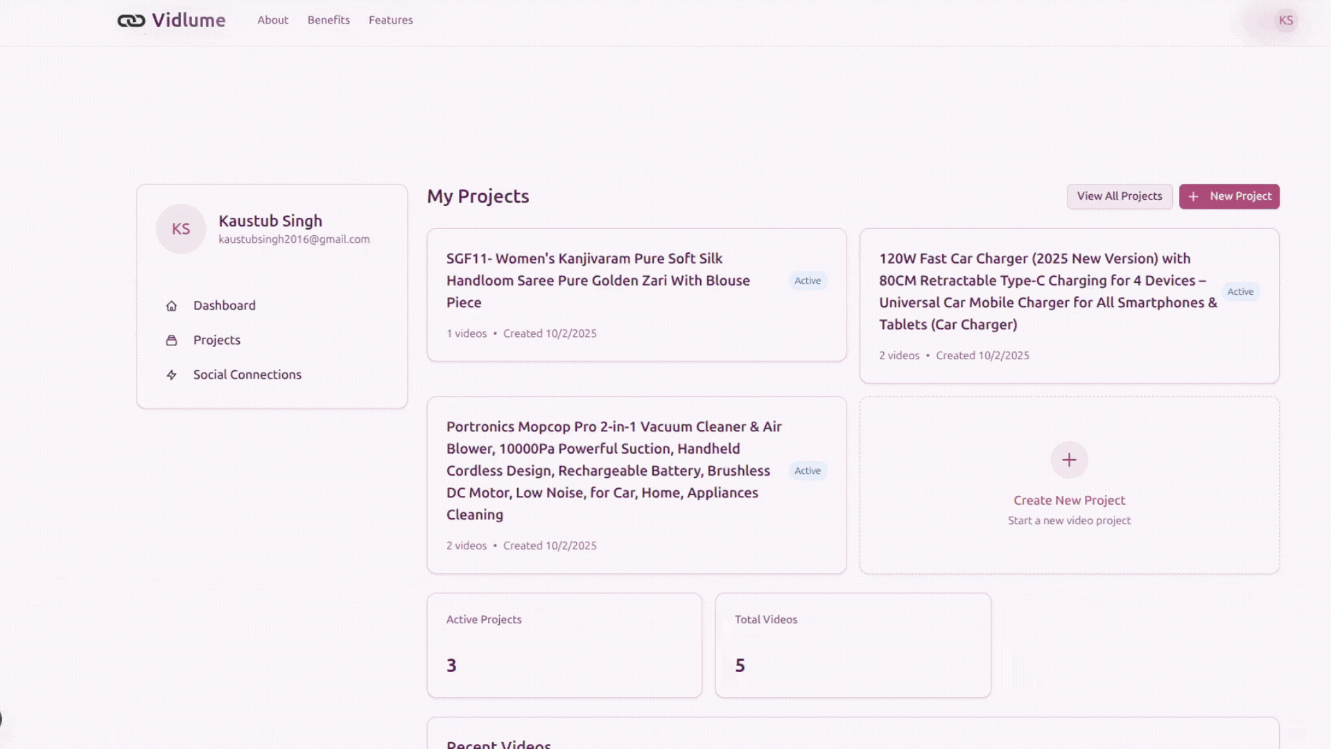
Task: Click the Active badge on the Car Charger project
Action: coord(1239,292)
